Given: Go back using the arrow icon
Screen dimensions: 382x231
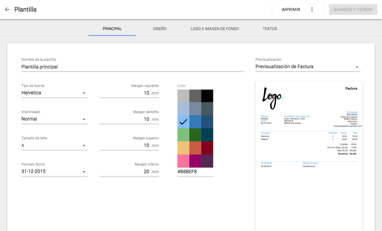Looking at the screenshot, I should pyautogui.click(x=7, y=10).
